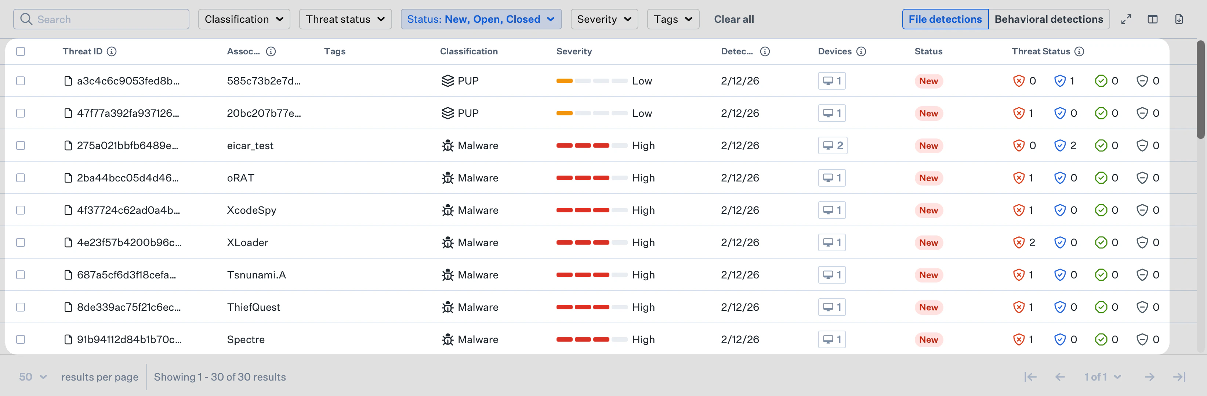This screenshot has width=1207, height=396.
Task: Open the column settings icon
Action: (1153, 19)
